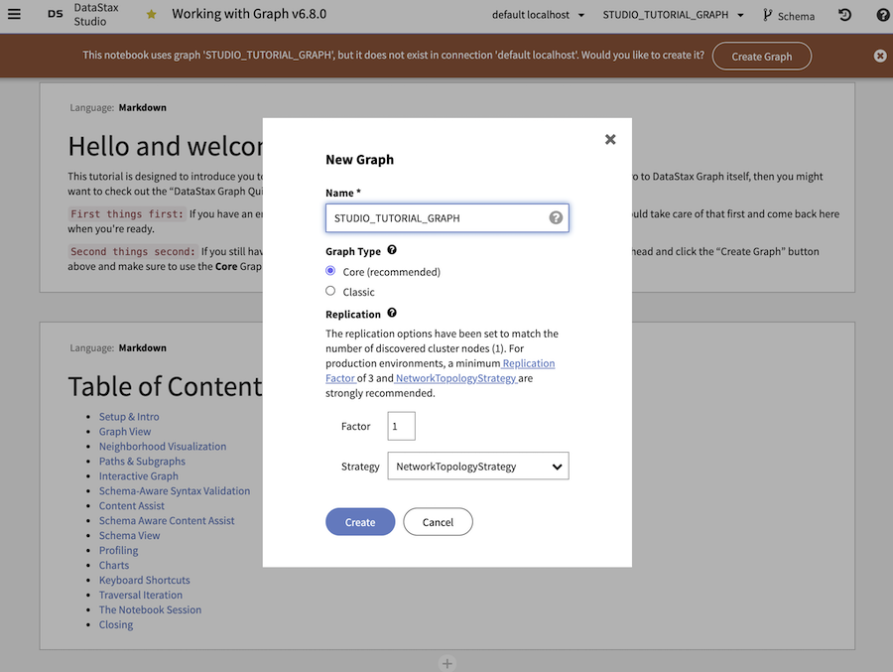Open the Setup & Intro link
Screen dimensions: 893x672
129,417
